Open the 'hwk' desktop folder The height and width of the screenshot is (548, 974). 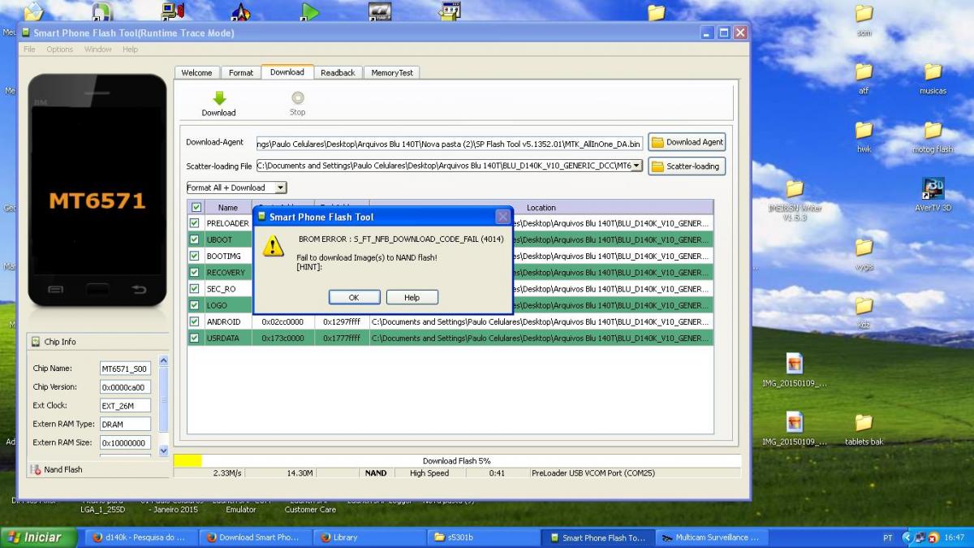click(x=864, y=130)
